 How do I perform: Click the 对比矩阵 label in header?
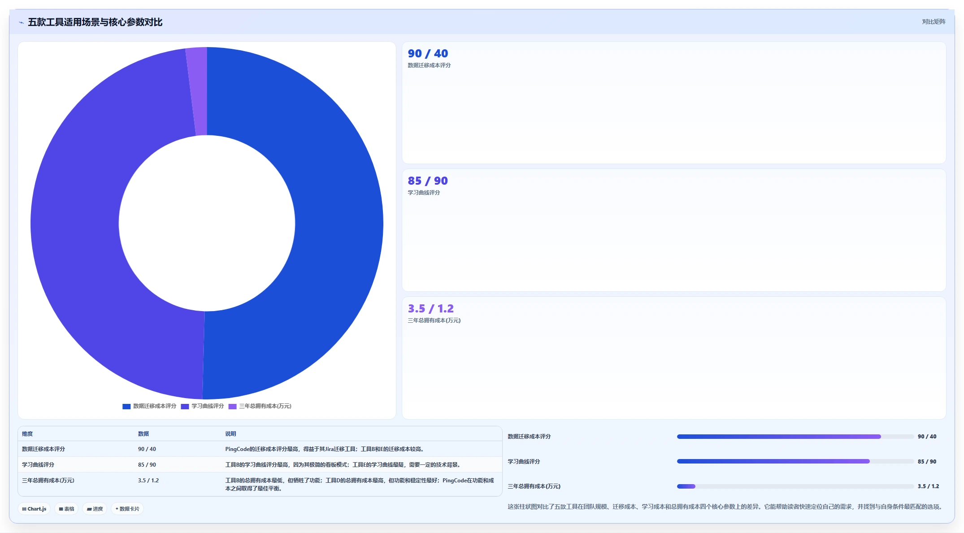point(934,22)
